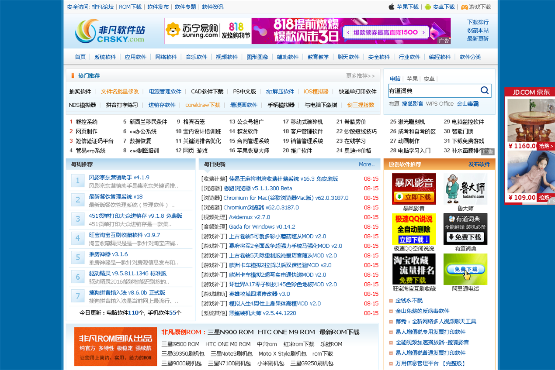Click the plus icon beside 万用信息管理平台
Image resolution: width=555 pixels, height=370 pixels.
point(391,363)
